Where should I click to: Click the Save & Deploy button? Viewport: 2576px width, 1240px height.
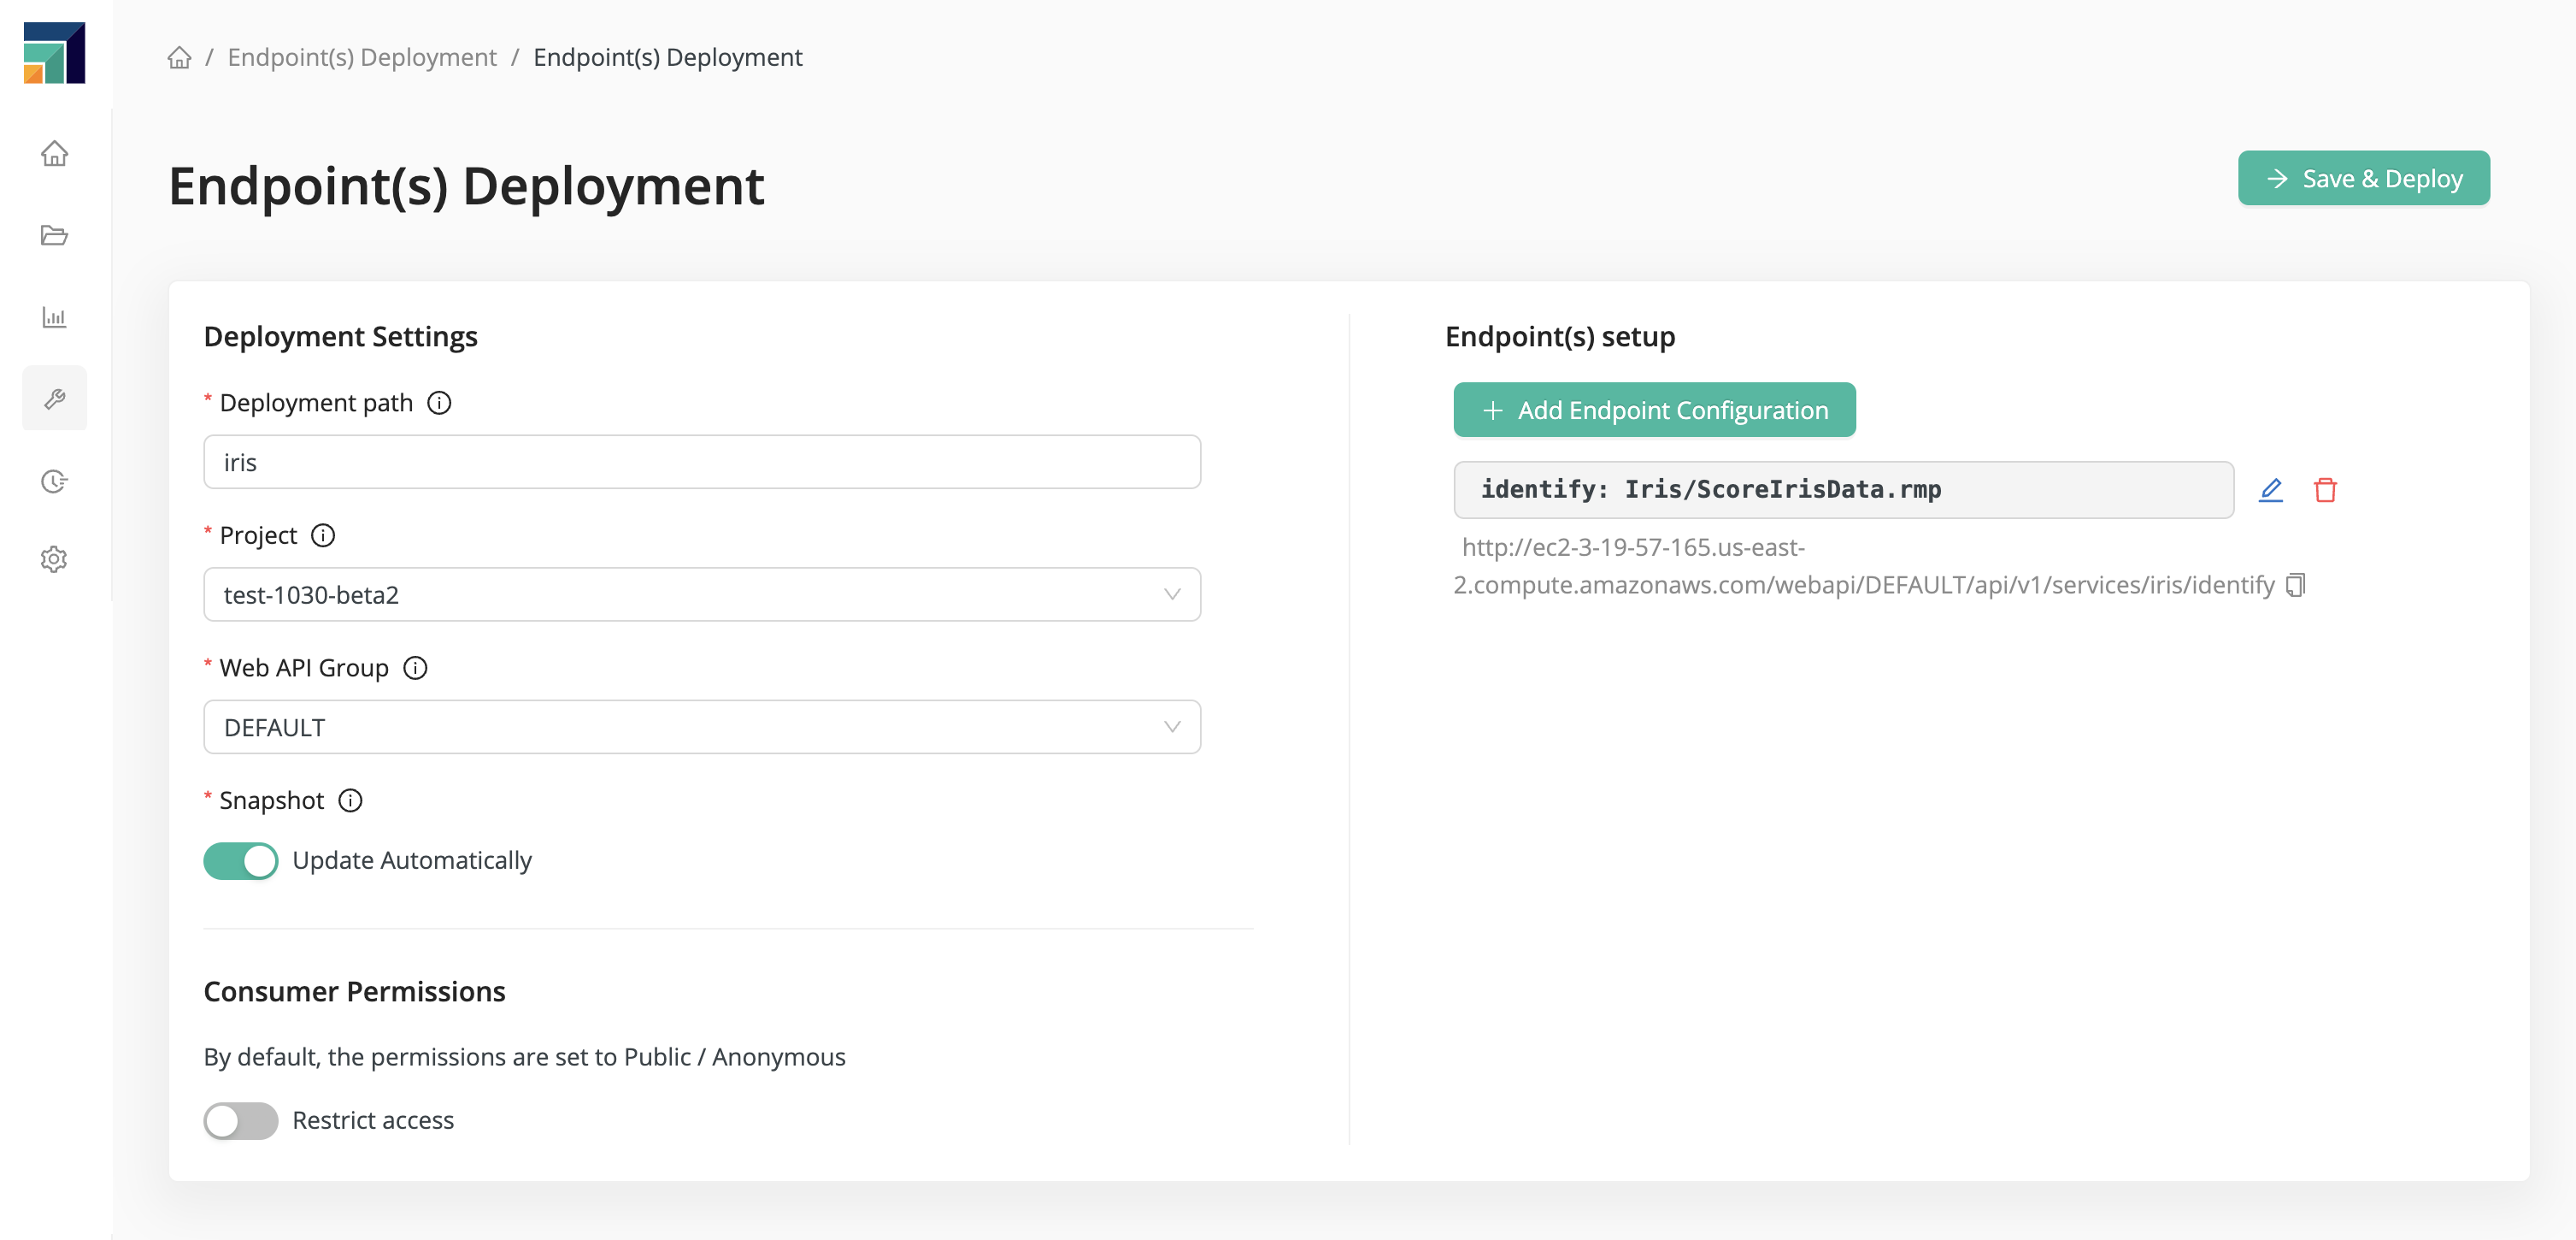[x=2364, y=177]
